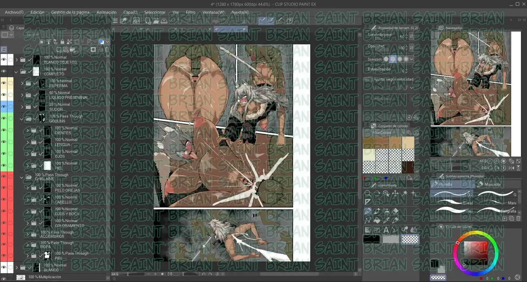The height and width of the screenshot is (282, 527).
Task: Select the Fill bucket tool
Action: pyautogui.click(x=377, y=220)
